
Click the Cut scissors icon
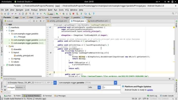coord(19,14)
